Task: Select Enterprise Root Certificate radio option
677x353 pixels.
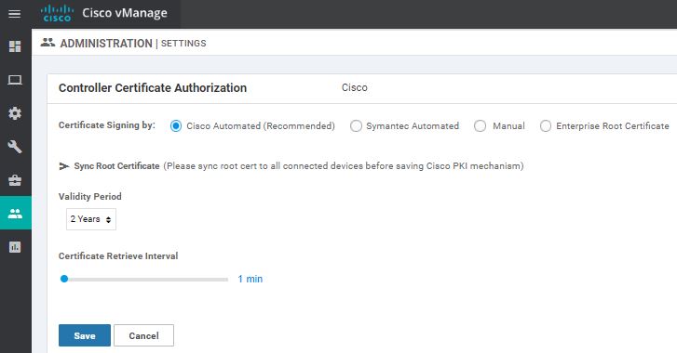Action: (546, 126)
